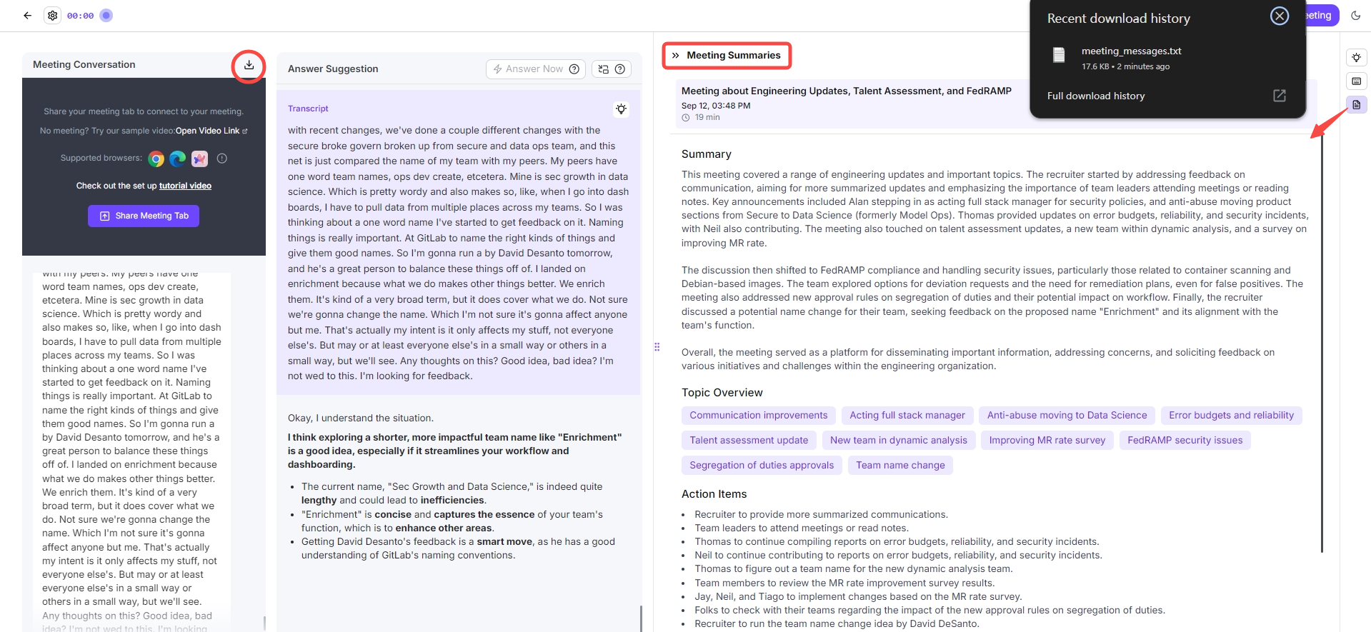Screen dimensions: 1371x632
Task: Select the FedRAMP security issues topic tag
Action: coord(1185,441)
